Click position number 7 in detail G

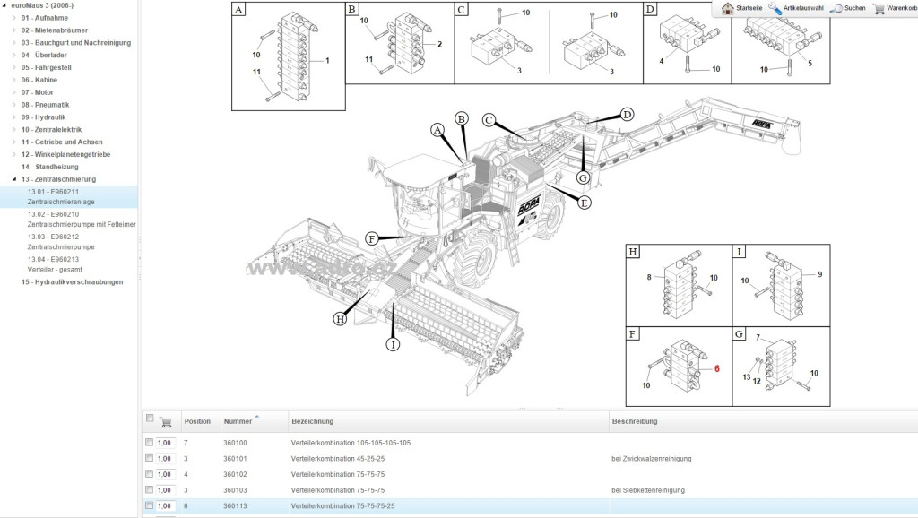758,338
